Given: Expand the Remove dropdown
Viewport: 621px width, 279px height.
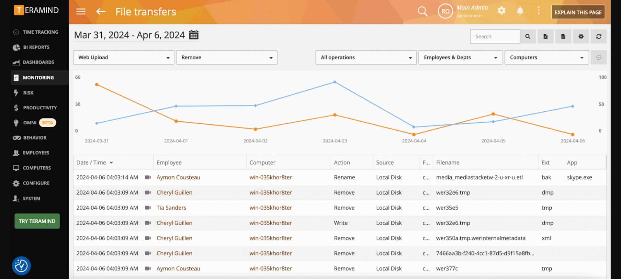Looking at the screenshot, I should click(x=227, y=57).
